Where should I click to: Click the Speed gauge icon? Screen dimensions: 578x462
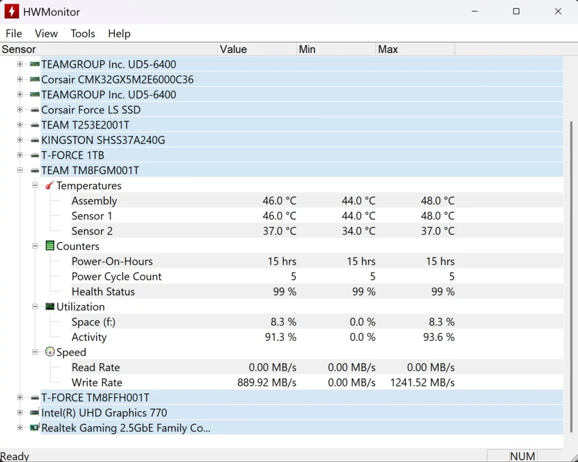click(50, 352)
